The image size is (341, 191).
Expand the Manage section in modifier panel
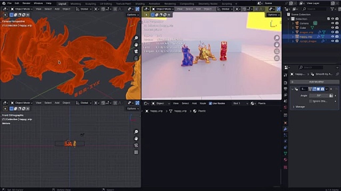[x=300, y=107]
